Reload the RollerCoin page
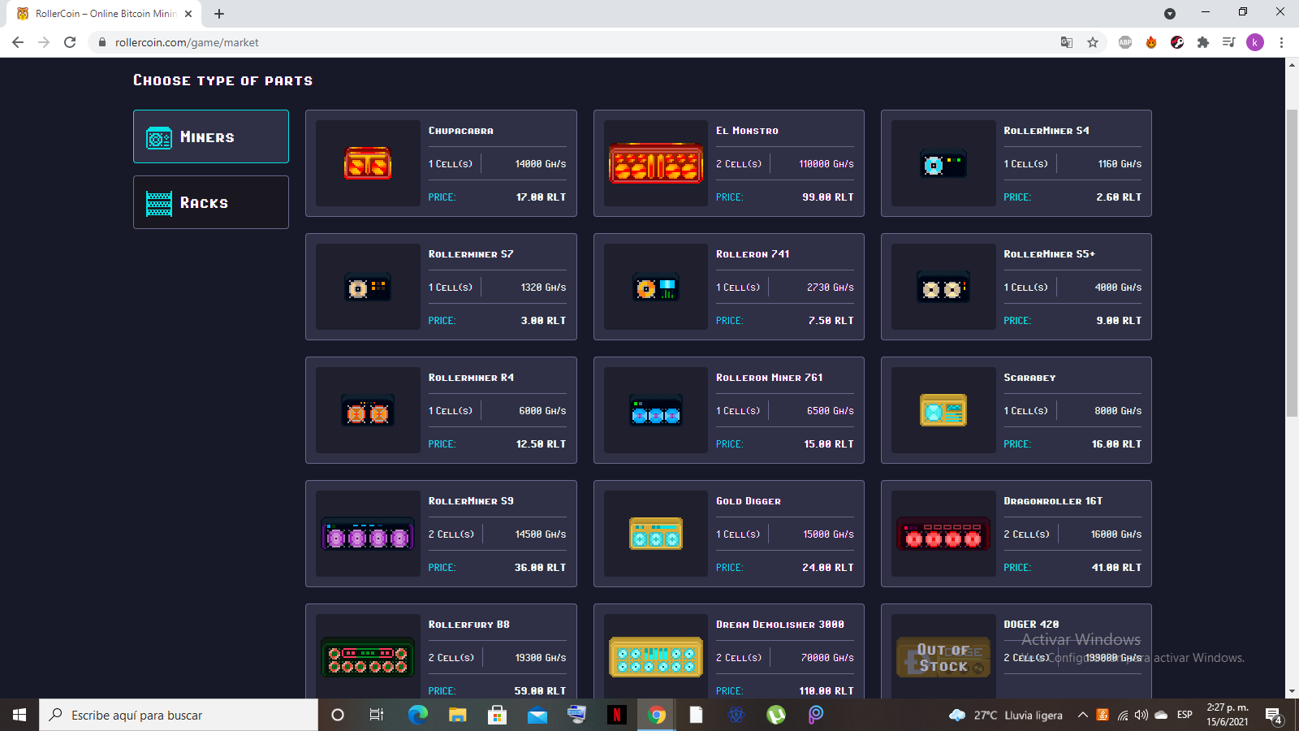 (70, 42)
